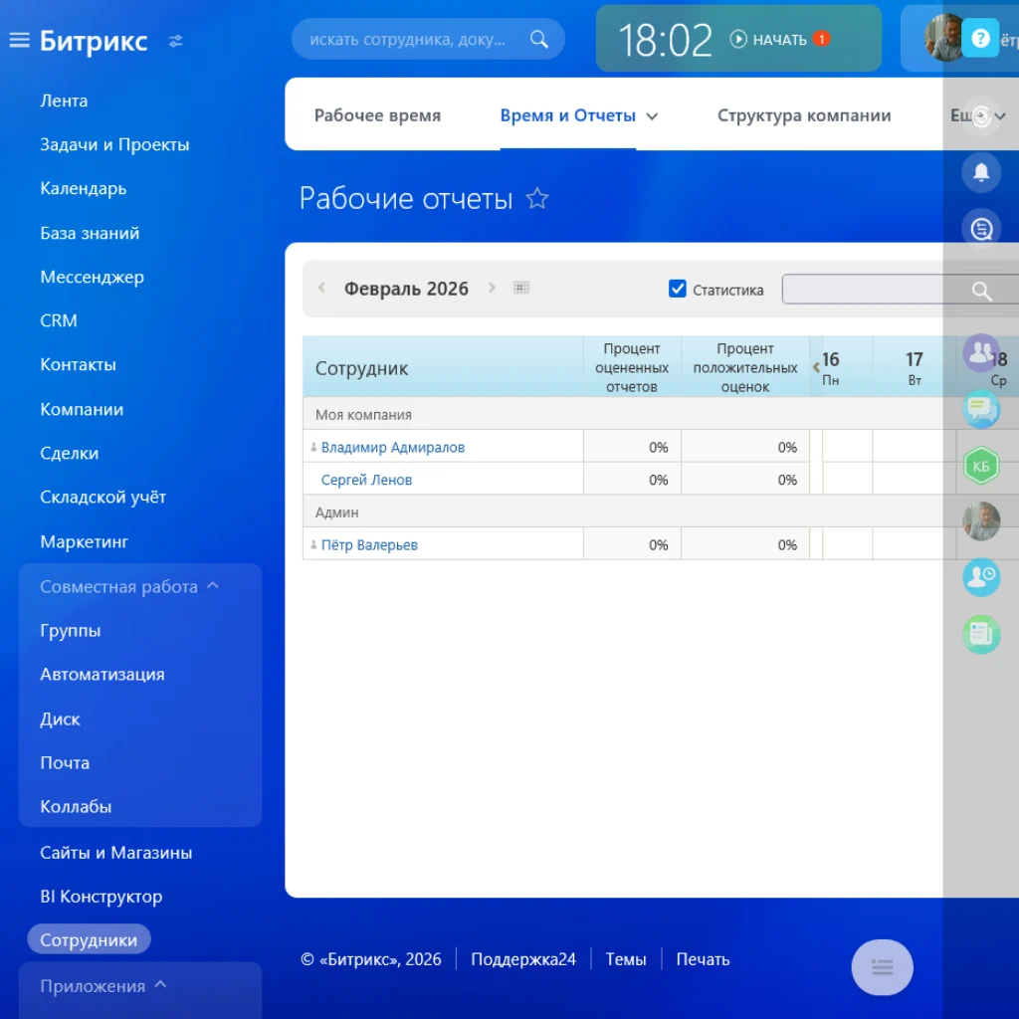
Task: Open the purple employees widget icon
Action: tap(981, 350)
